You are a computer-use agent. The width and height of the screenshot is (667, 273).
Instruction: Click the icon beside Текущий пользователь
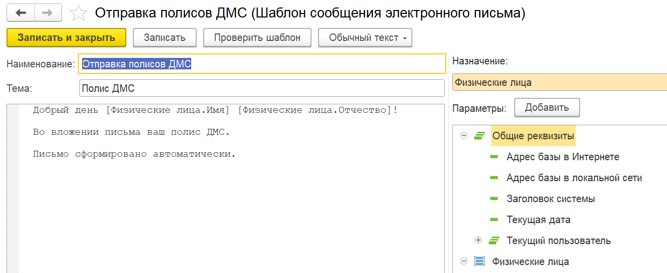point(494,241)
